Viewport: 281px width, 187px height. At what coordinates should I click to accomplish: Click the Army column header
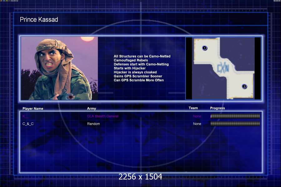coord(91,108)
